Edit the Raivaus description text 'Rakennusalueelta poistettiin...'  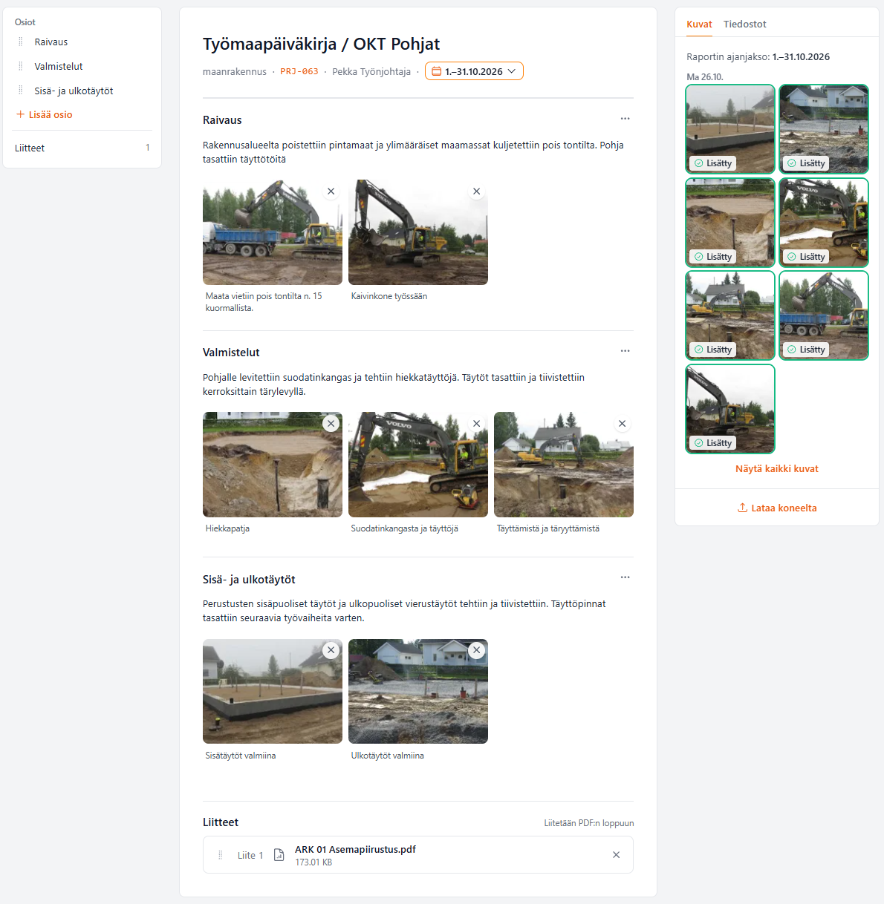pos(413,152)
